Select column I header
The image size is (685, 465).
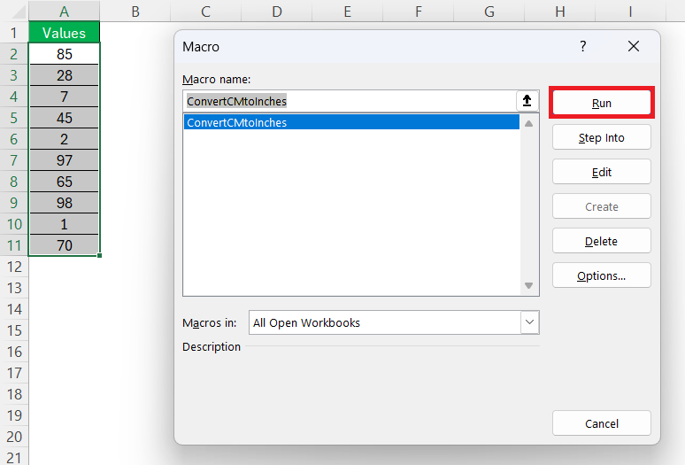(x=630, y=12)
